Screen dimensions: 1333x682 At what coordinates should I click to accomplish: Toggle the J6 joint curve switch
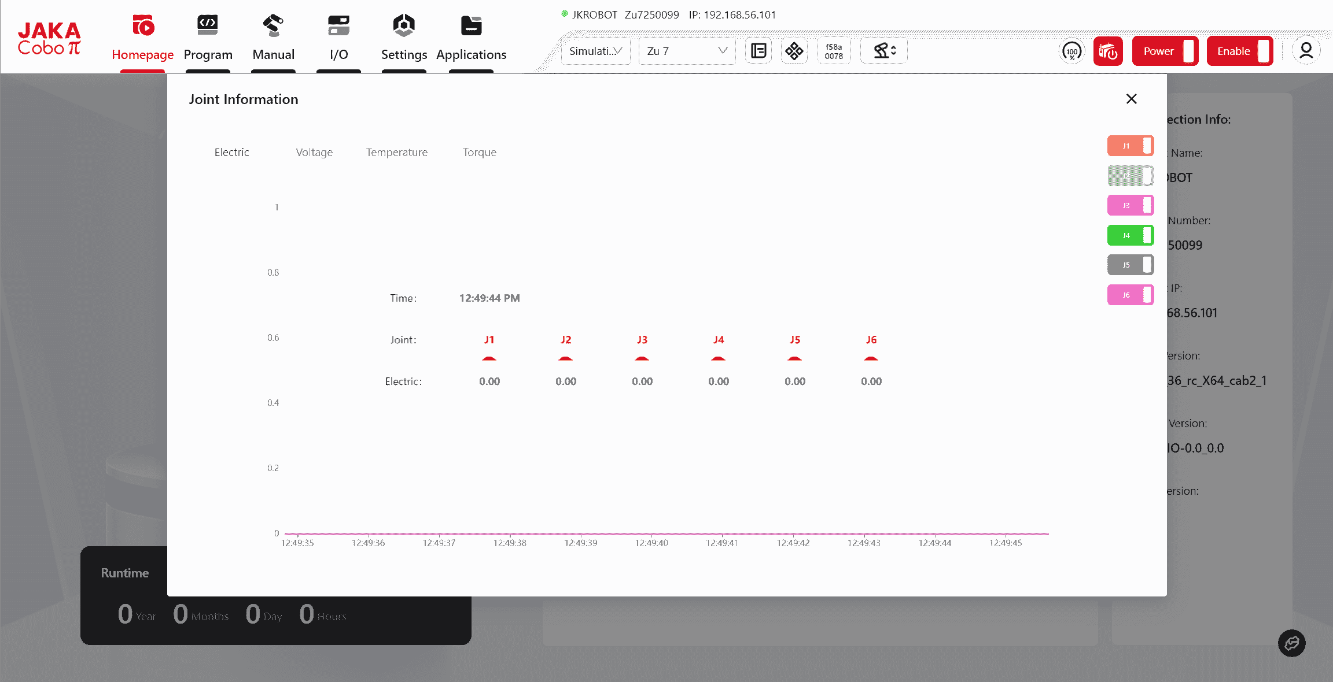pos(1130,295)
